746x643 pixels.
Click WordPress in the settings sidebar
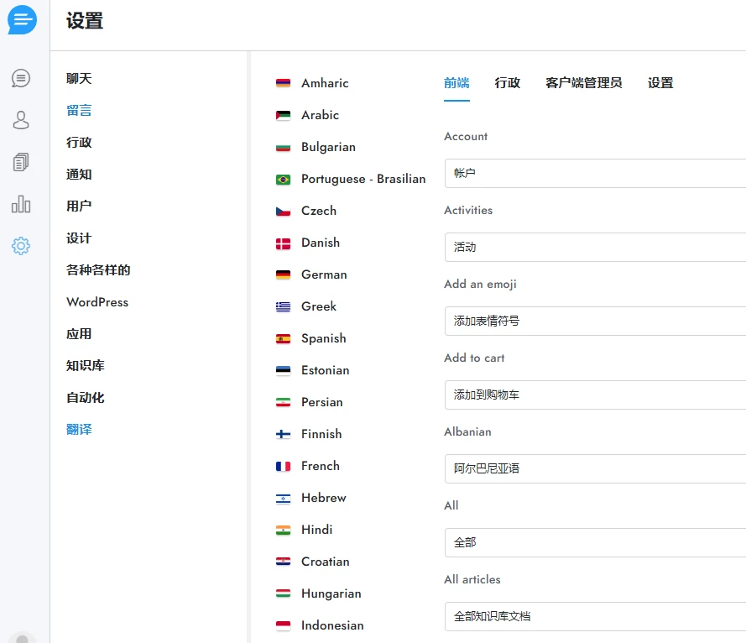(97, 301)
